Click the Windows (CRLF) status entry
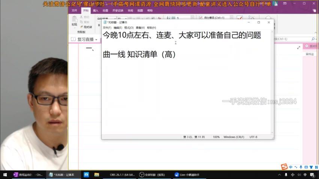Viewport: 319px width, 179px height. click(234, 137)
